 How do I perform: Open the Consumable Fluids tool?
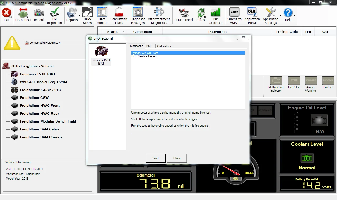(x=119, y=16)
